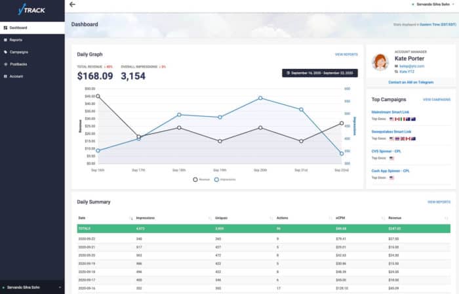Click the Campaigns tag icon in sidebar
The image size is (459, 294).
coord(5,52)
